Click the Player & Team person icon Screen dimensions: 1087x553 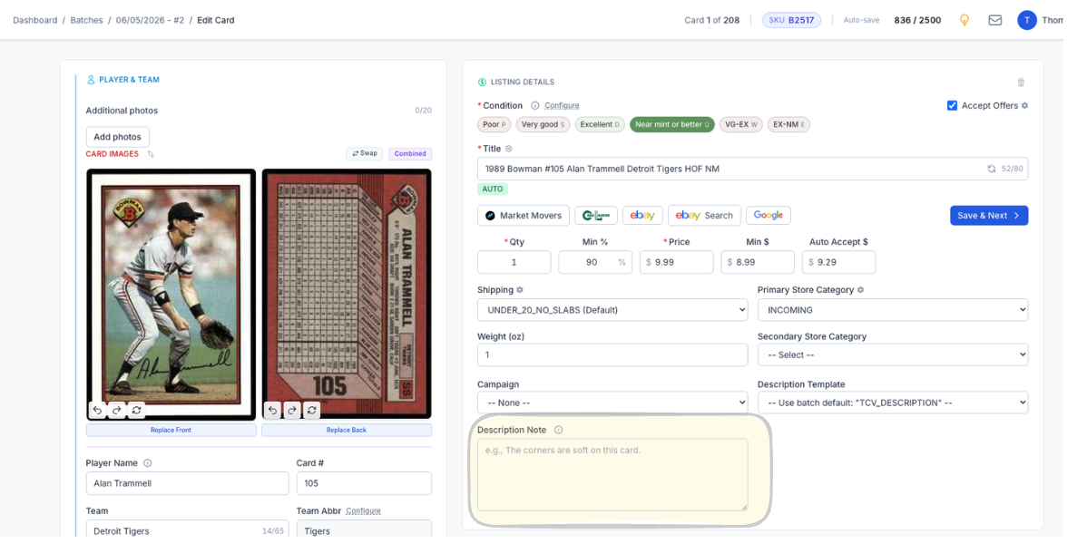point(91,80)
